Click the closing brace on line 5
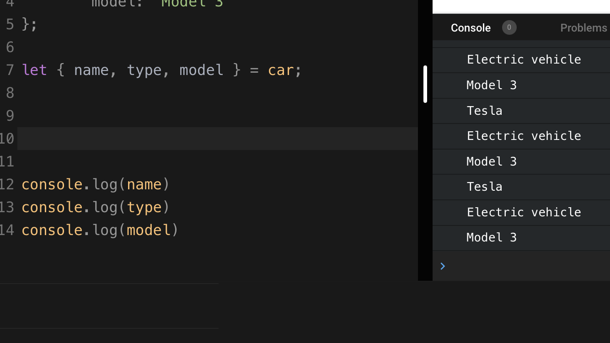This screenshot has width=610, height=343. [26, 24]
